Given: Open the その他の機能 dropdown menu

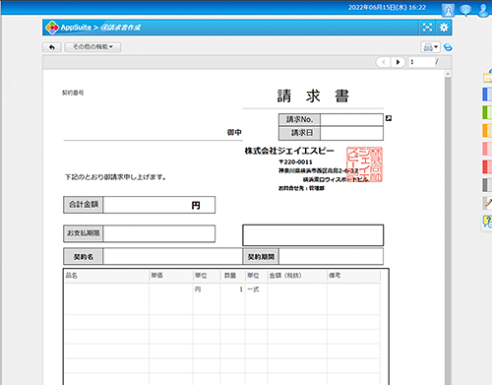Looking at the screenshot, I should (92, 47).
